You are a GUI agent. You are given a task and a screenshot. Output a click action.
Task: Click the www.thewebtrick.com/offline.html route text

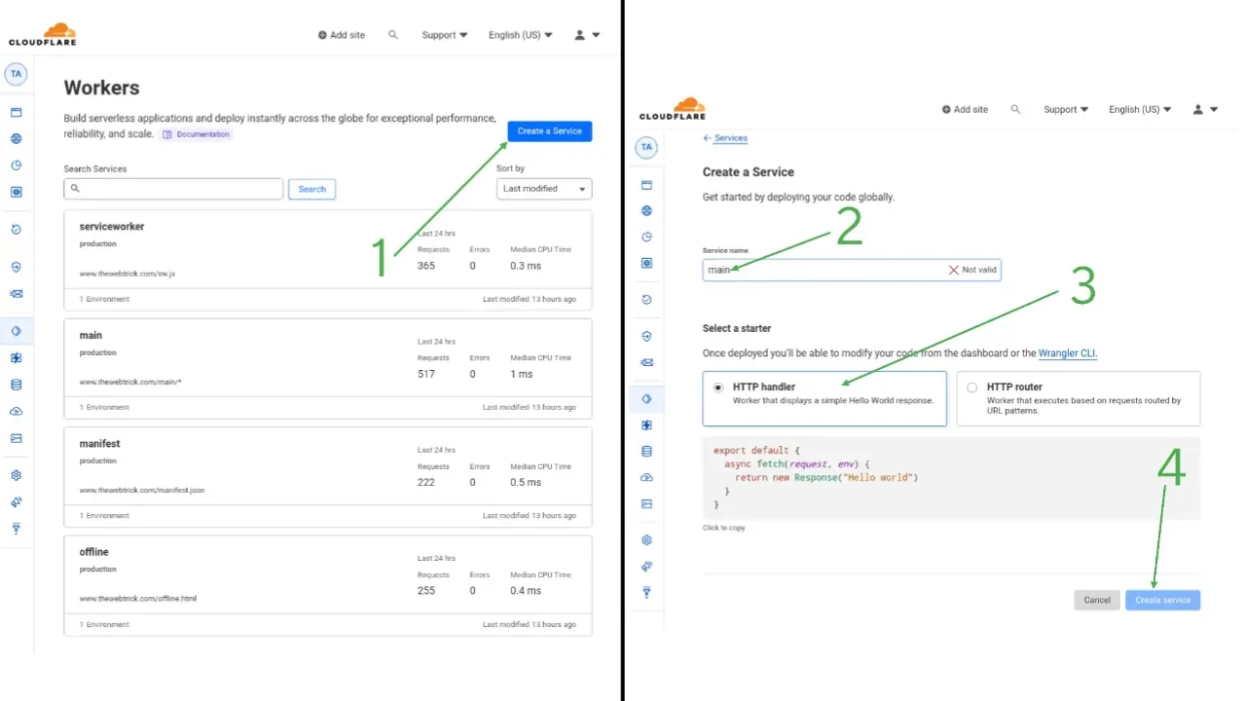138,598
